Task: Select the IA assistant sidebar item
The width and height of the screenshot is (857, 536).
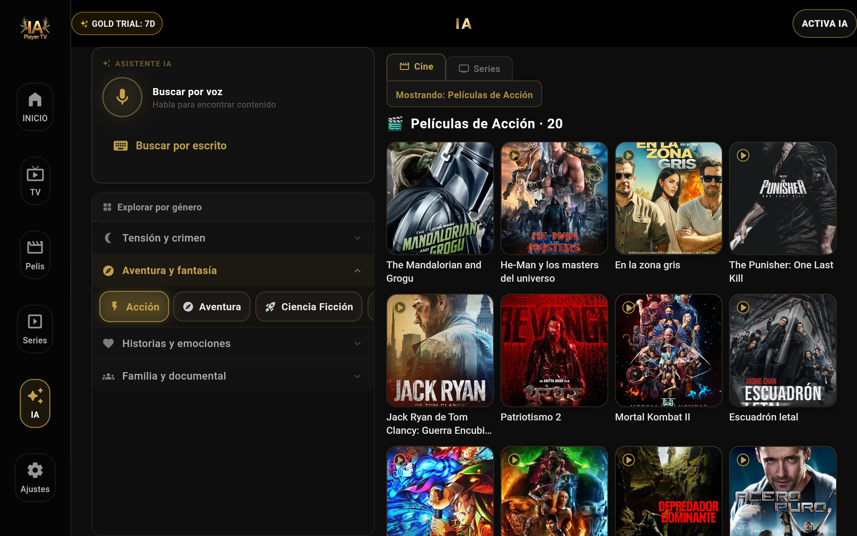Action: tap(35, 403)
